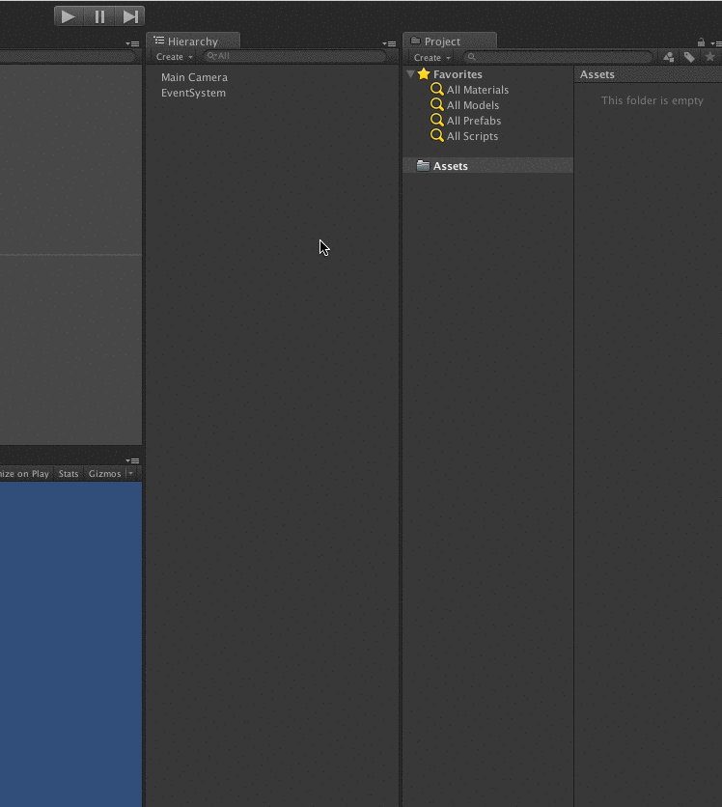Screen dimensions: 722x807
Task: Click the search-by-label tag icon
Action: point(689,57)
